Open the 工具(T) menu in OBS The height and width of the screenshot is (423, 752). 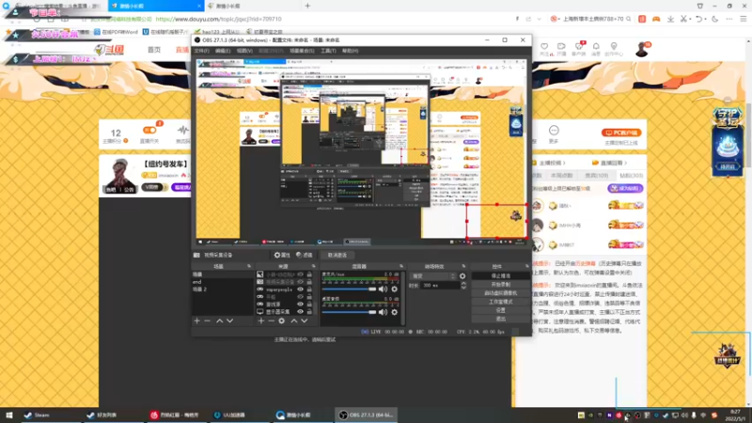click(328, 51)
